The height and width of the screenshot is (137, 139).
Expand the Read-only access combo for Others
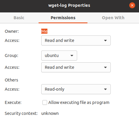[76, 89]
